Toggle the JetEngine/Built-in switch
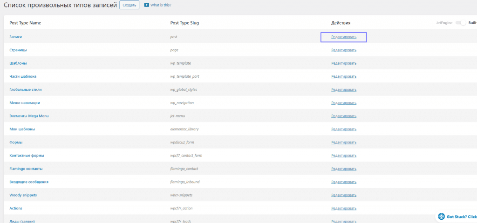This screenshot has width=477, height=223. click(461, 23)
